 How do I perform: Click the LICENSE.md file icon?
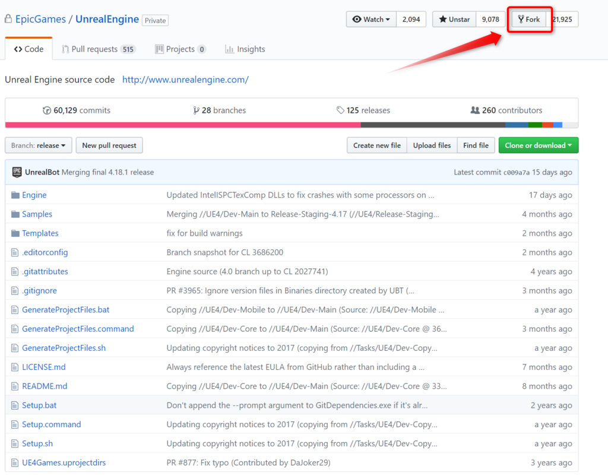click(15, 367)
